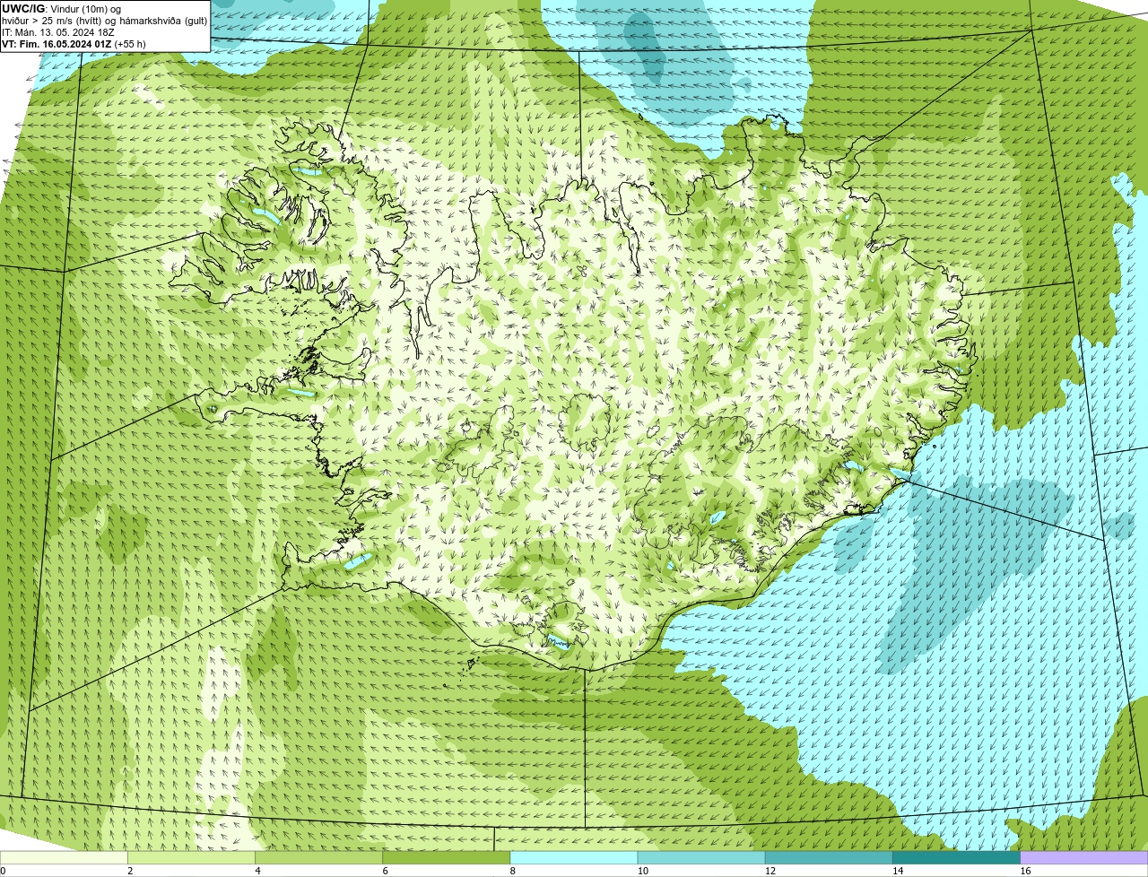Click the legend scale label "6"
The height and width of the screenshot is (877, 1148).
385,871
